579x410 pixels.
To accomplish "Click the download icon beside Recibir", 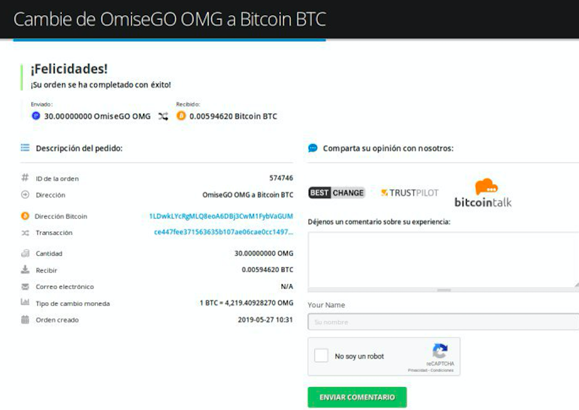I will coord(25,270).
